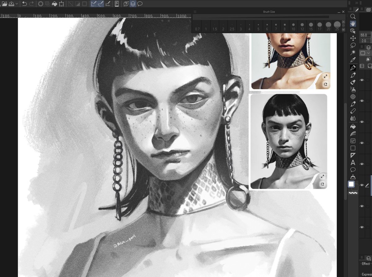Open support speech bubble icon in command bar

(x=140, y=4)
